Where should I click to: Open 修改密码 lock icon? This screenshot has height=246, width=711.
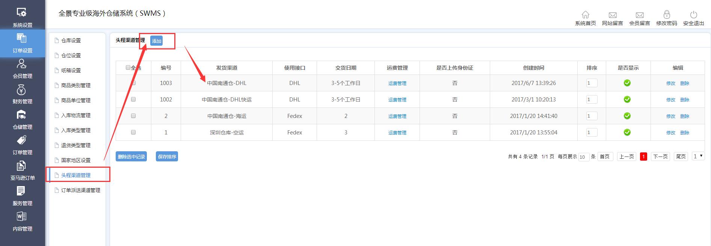666,15
